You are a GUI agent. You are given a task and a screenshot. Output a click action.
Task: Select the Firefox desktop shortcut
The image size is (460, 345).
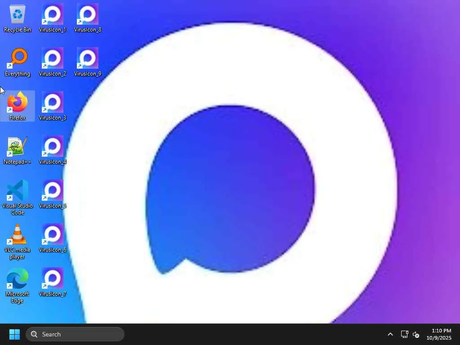coord(18,106)
